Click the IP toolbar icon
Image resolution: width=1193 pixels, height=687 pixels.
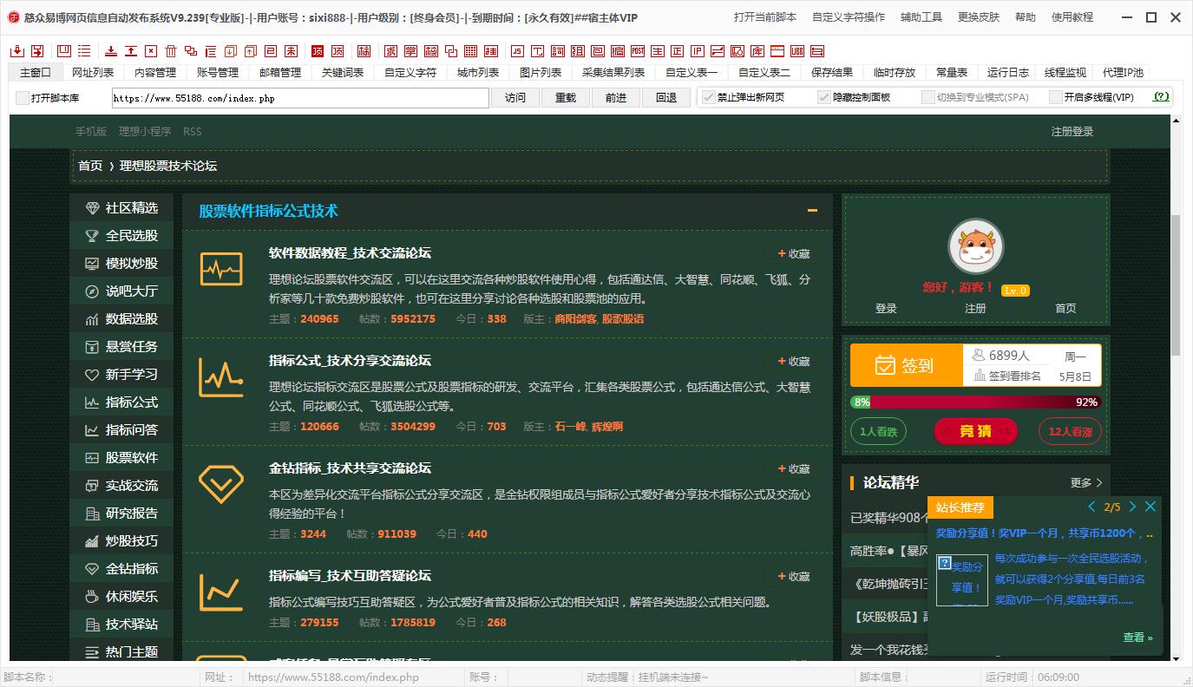pos(698,51)
